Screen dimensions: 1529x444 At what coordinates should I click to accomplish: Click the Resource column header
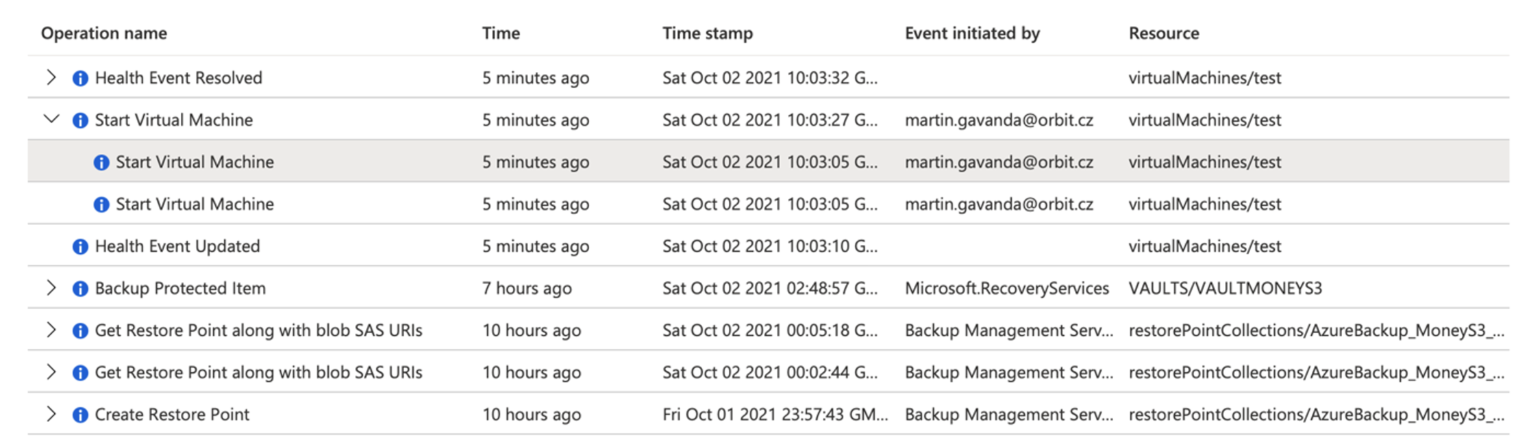point(1164,33)
